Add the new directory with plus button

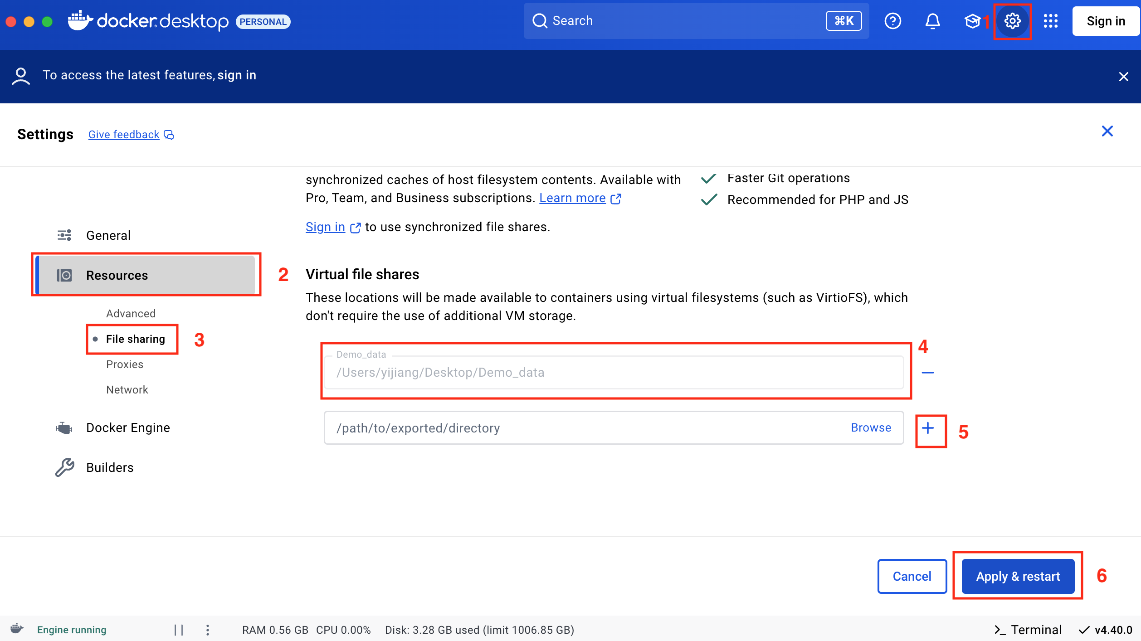[928, 428]
